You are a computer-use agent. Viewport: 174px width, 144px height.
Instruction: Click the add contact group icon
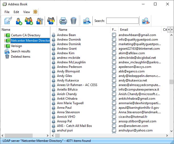(29, 21)
